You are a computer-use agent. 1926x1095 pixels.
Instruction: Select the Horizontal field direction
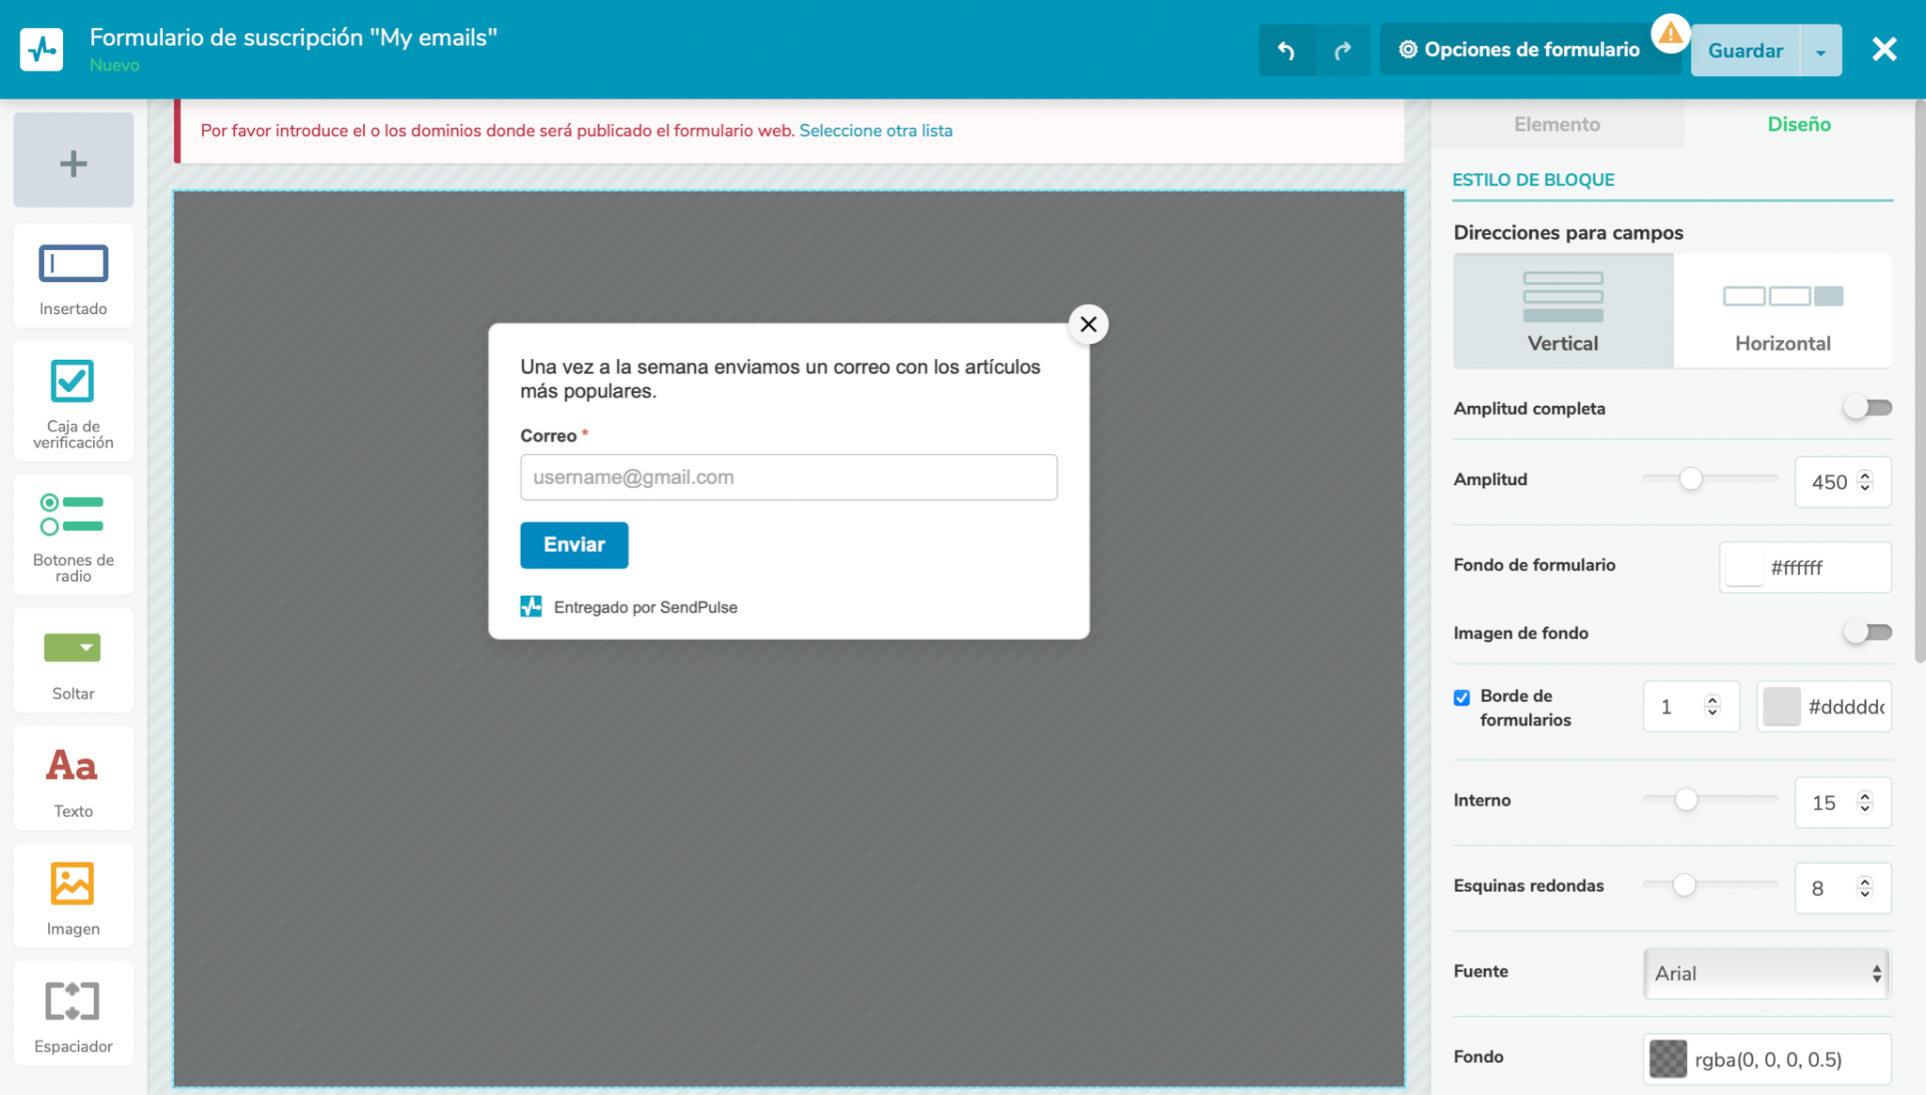1782,311
